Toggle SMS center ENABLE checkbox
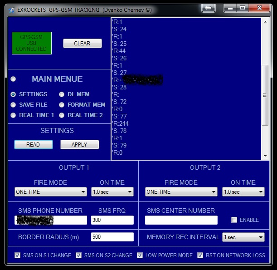277x270 pixels. point(234,220)
